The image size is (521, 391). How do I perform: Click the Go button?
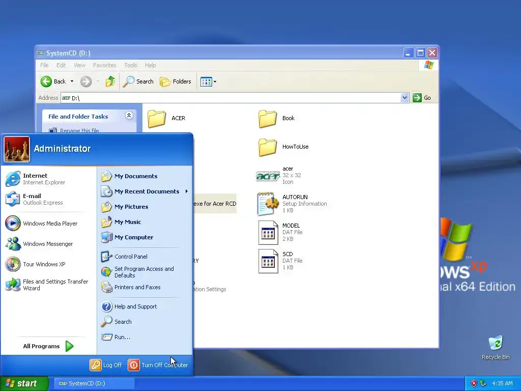(x=422, y=98)
